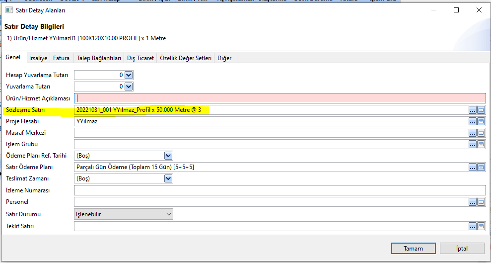Open the Teslimat Zamanı dropdown
This screenshot has height=263, width=491.
(x=168, y=178)
